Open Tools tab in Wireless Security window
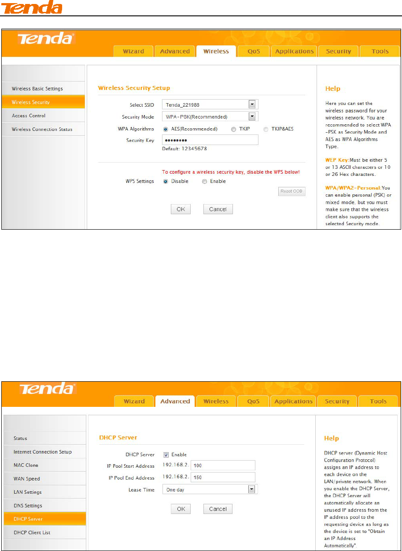The image size is (402, 551). tap(380, 51)
